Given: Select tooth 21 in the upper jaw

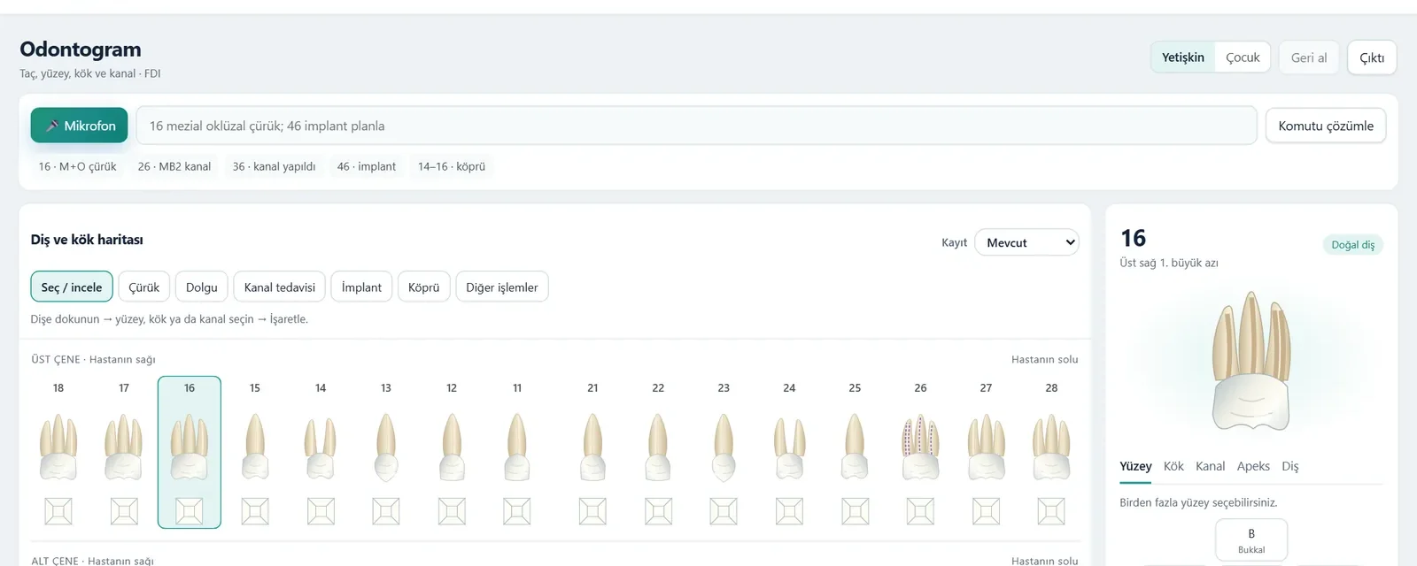Looking at the screenshot, I should 592,447.
